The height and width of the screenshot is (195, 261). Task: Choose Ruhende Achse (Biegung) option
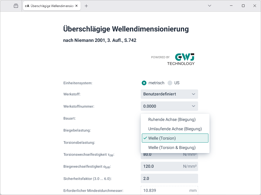pos(172,120)
